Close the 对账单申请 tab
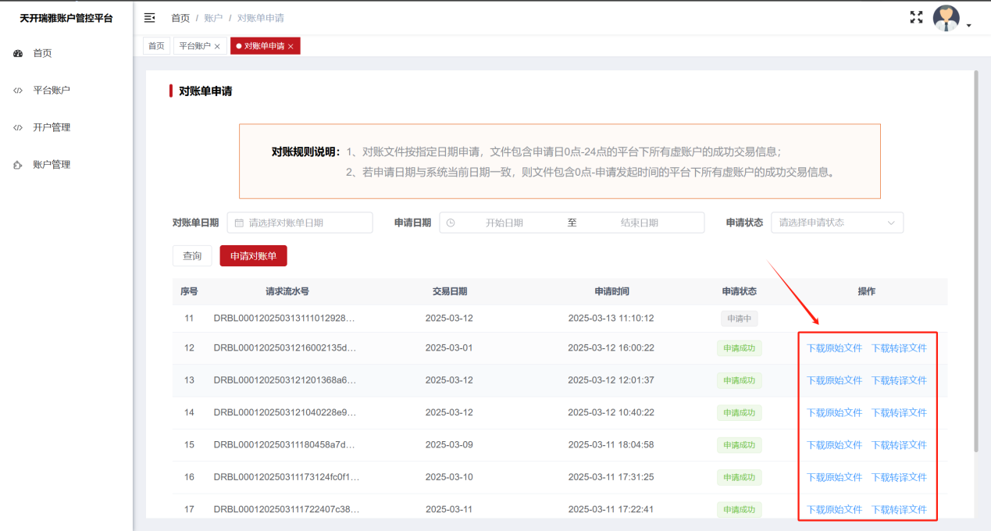The image size is (991, 531). pyautogui.click(x=291, y=47)
